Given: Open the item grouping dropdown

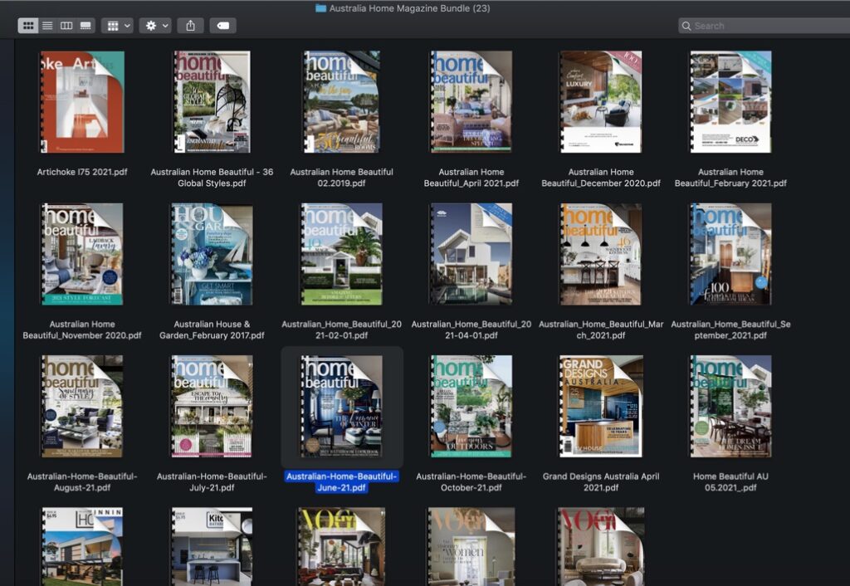Looking at the screenshot, I should 115,25.
